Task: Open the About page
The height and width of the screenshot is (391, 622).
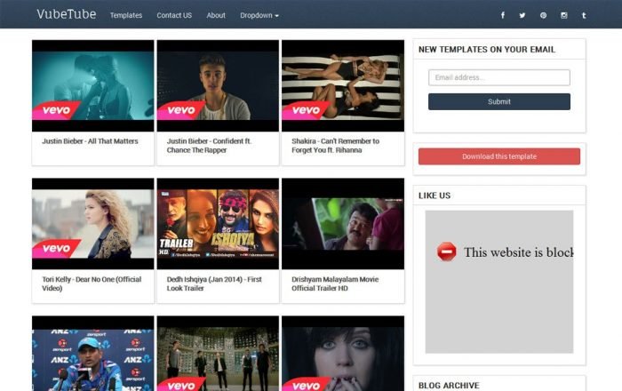Action: tap(216, 15)
